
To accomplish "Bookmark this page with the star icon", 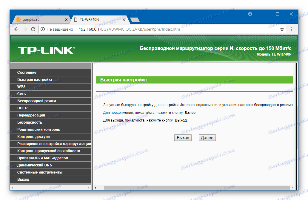I will pos(282,29).
